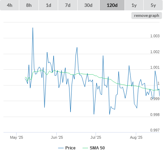The height and width of the screenshot is (157, 163).
Task: Click the 0.997 y-axis label
Action: (155, 130)
